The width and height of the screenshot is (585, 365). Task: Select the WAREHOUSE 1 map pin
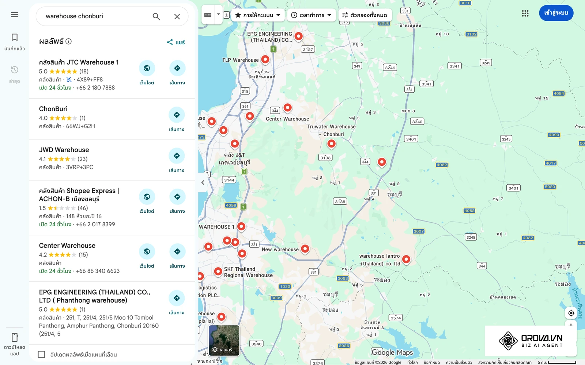(241, 227)
